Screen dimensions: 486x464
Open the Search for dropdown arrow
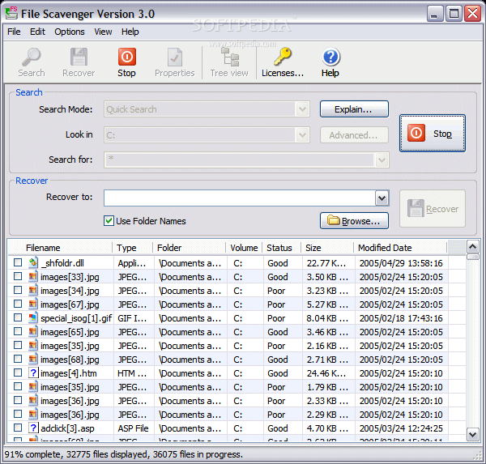click(x=382, y=160)
